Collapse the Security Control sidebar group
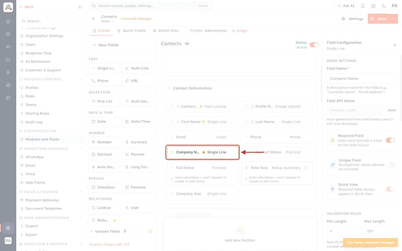402x251 pixels. pos(81,79)
